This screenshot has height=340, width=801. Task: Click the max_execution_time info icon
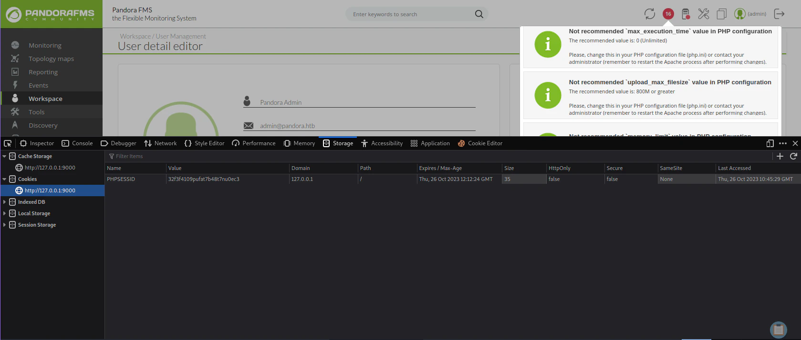(x=548, y=44)
